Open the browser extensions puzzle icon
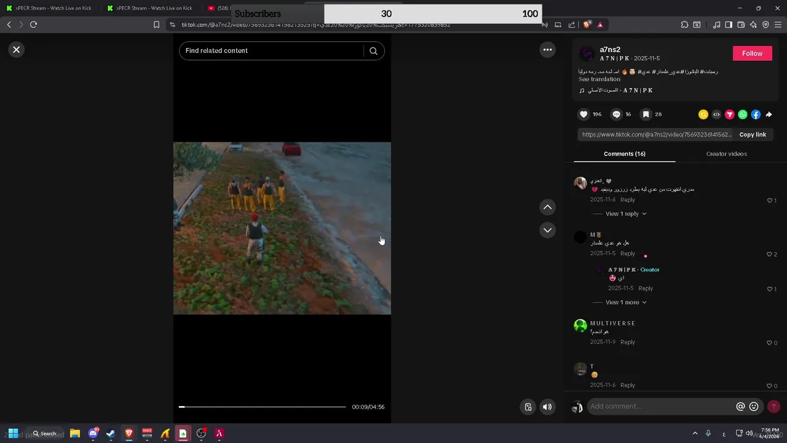The height and width of the screenshot is (443, 787). click(x=684, y=25)
